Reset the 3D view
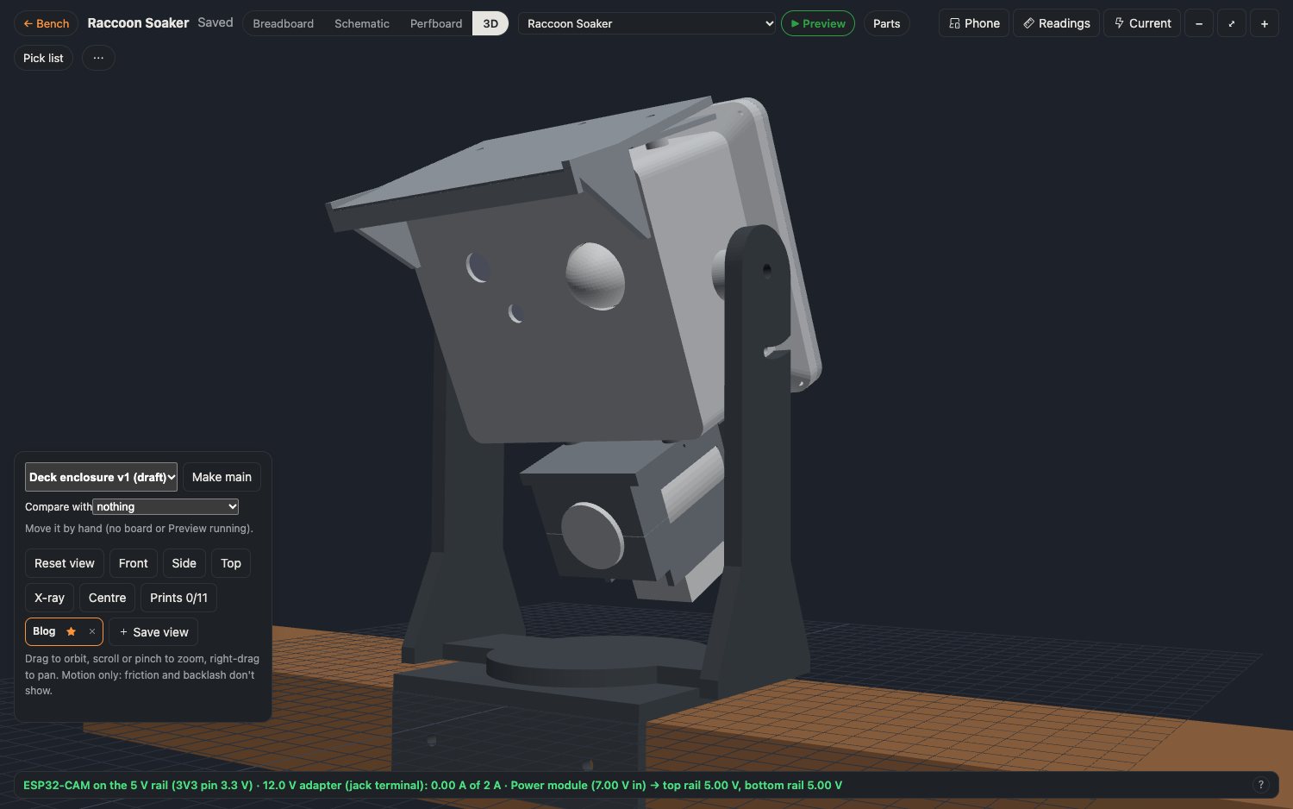Image resolution: width=1293 pixels, height=809 pixels. click(65, 563)
